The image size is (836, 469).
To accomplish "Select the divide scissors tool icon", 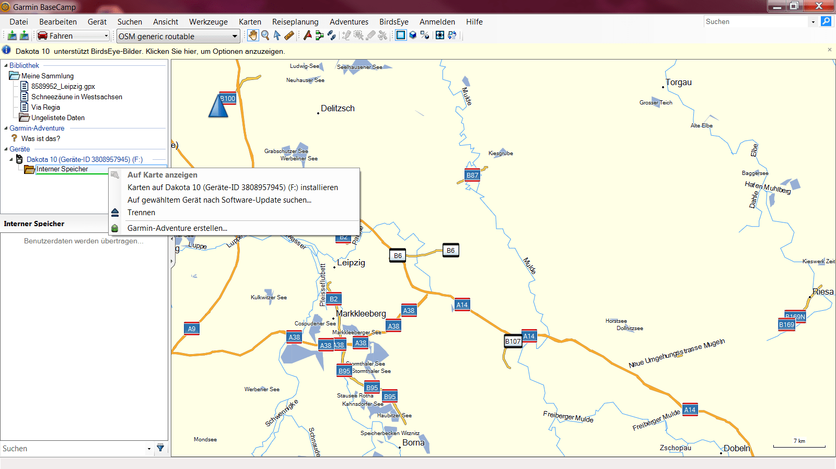I will point(383,36).
